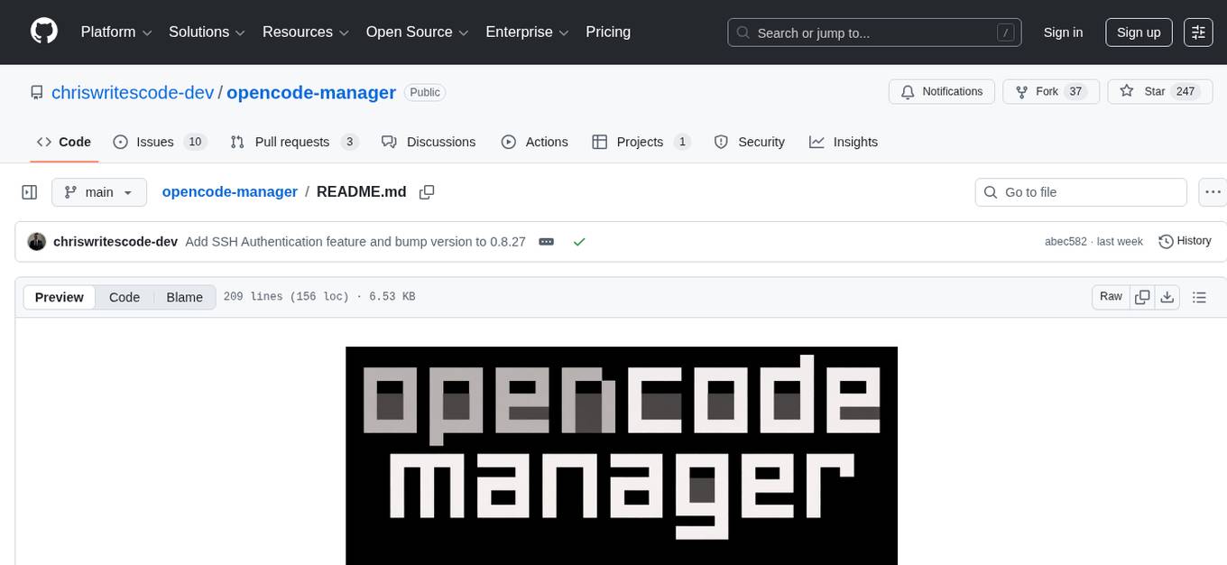Image resolution: width=1227 pixels, height=565 pixels.
Task: Open the commit History view
Action: point(1185,241)
